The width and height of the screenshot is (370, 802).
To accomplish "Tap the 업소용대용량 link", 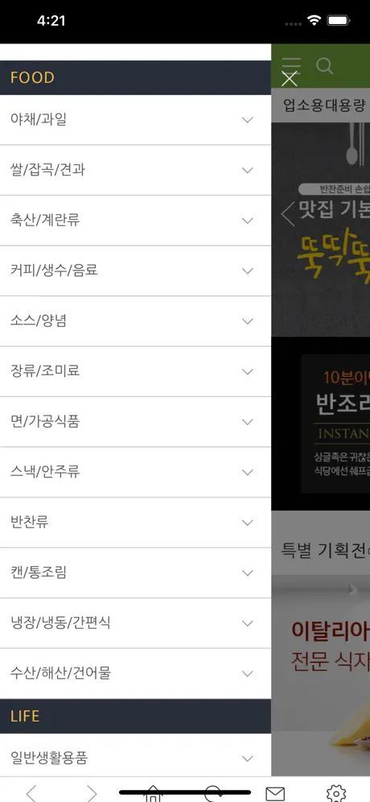I will (x=325, y=105).
